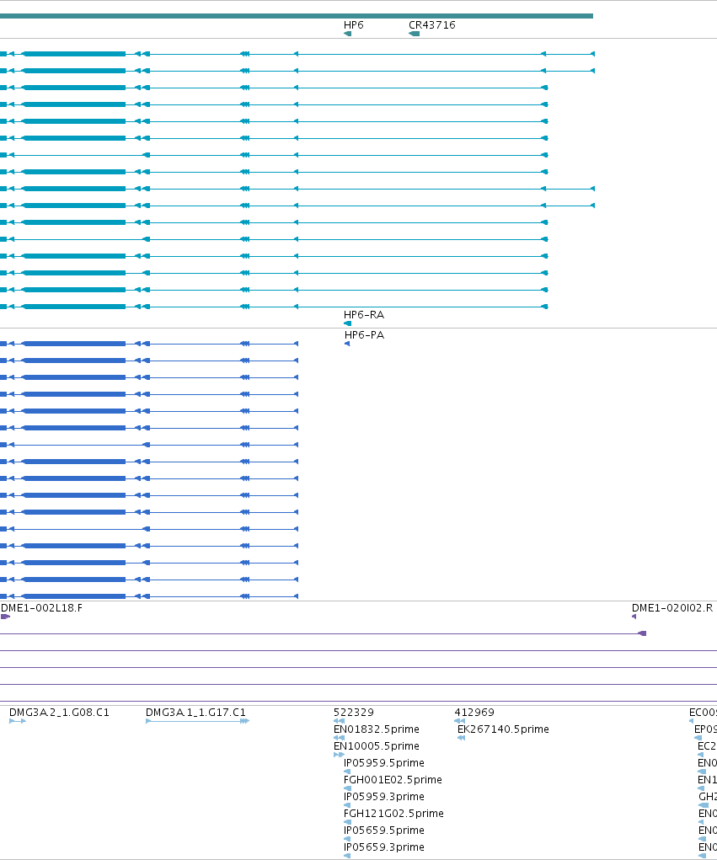
Task: Open the EN10005.5prime EST label
Action: [x=377, y=746]
